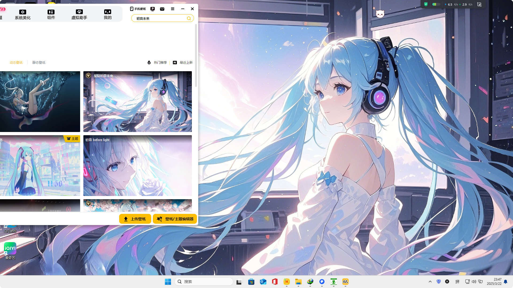Focus the 初音未来 search field
513x288 pixels.
pos(159,18)
